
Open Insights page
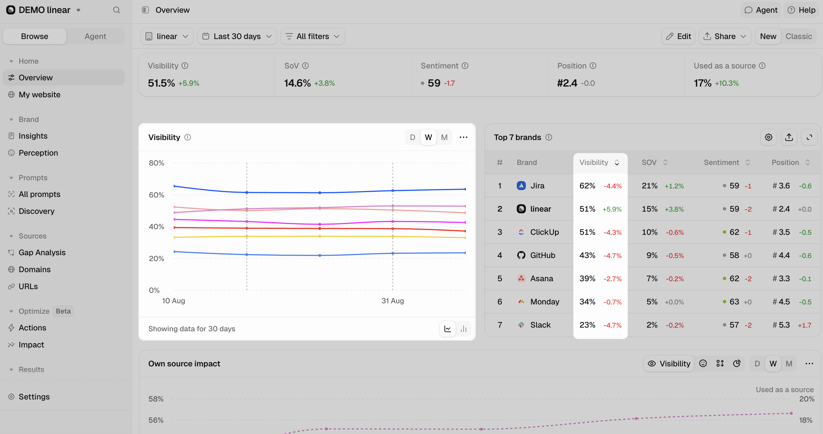tap(64, 136)
